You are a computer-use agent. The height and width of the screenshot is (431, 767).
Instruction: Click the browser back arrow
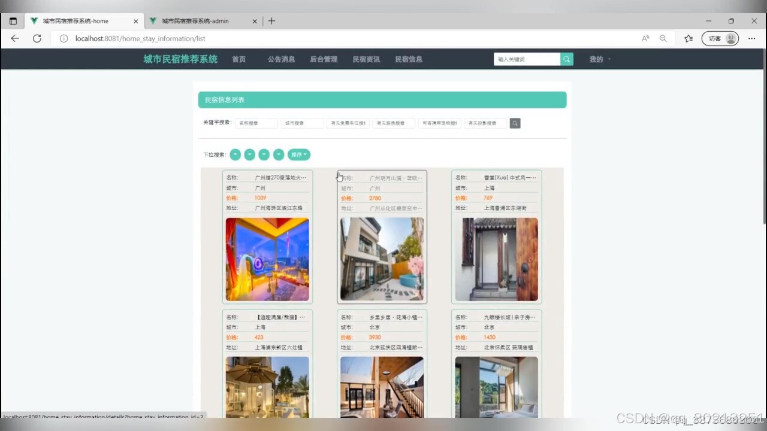coord(14,38)
